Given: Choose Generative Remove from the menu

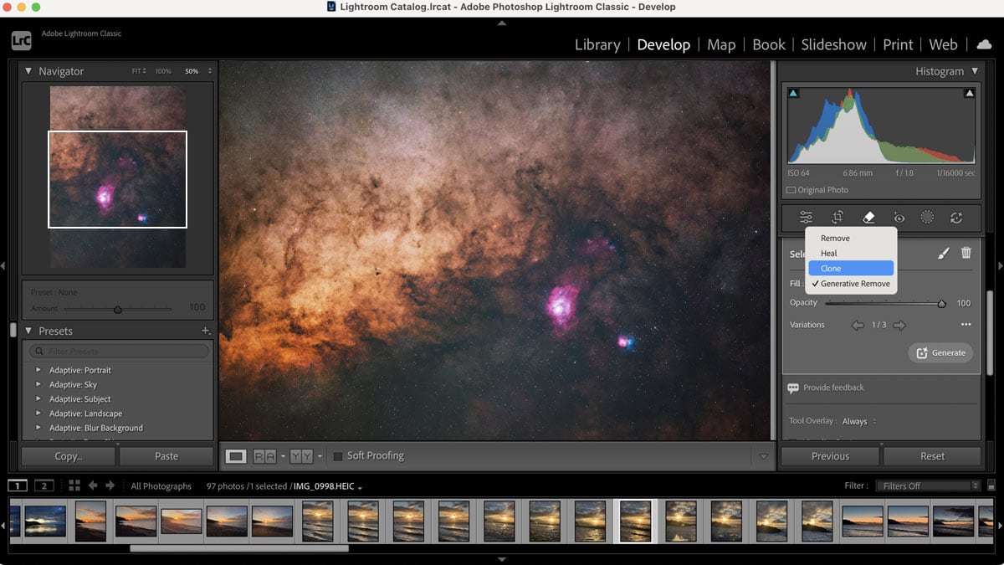Looking at the screenshot, I should pyautogui.click(x=851, y=284).
